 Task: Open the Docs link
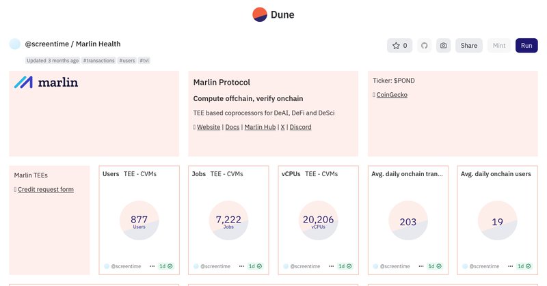(232, 127)
